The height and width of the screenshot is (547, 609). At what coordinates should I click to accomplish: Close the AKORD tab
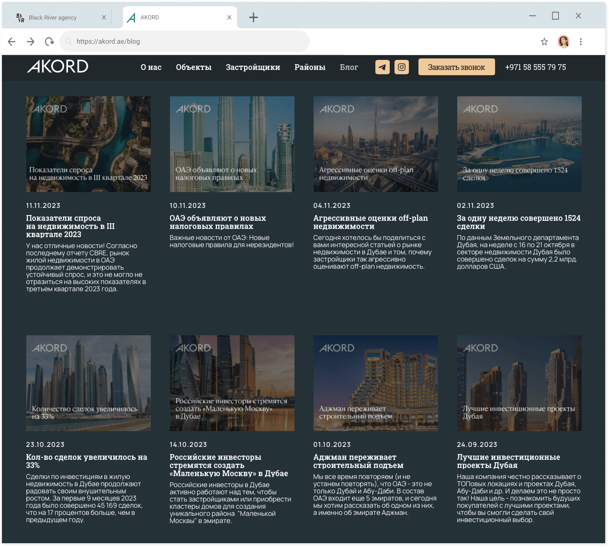(x=229, y=18)
